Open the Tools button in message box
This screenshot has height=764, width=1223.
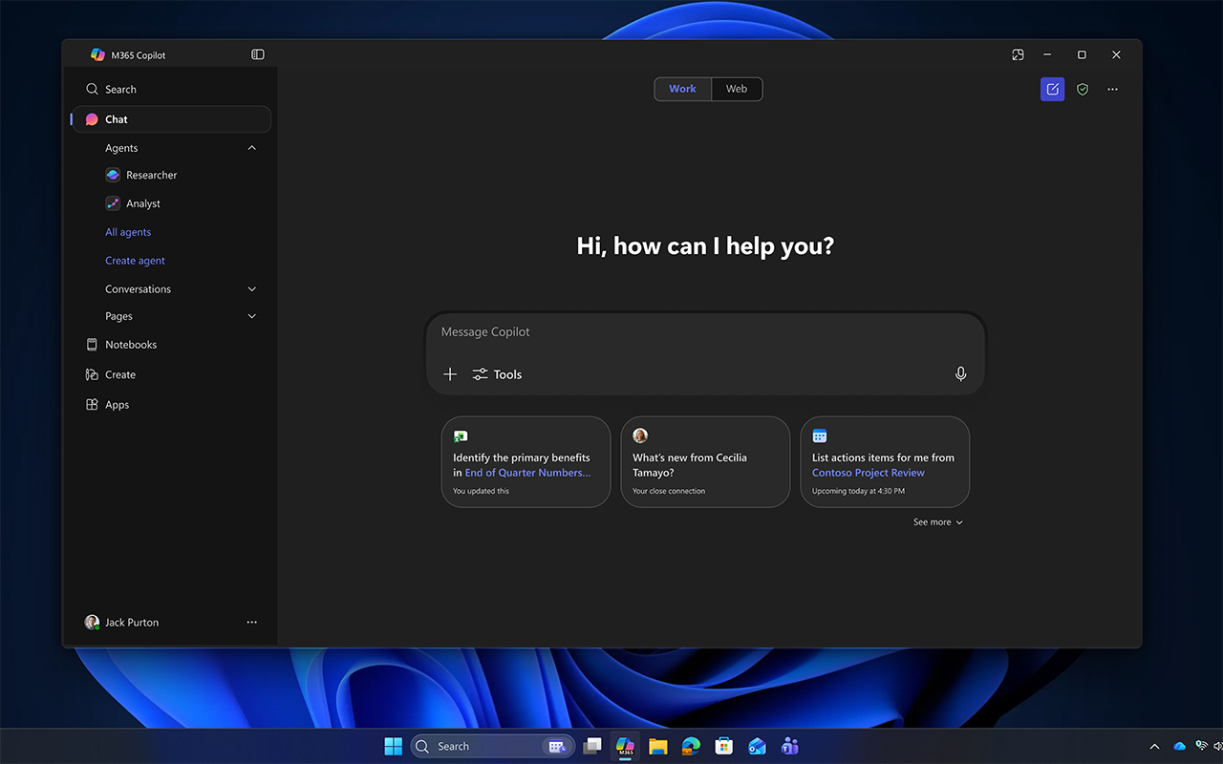pyautogui.click(x=497, y=374)
